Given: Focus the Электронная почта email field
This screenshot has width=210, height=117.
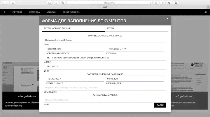Looking at the screenshot, I should (73, 49).
